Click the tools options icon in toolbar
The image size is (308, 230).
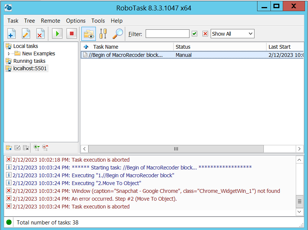[x=103, y=34]
